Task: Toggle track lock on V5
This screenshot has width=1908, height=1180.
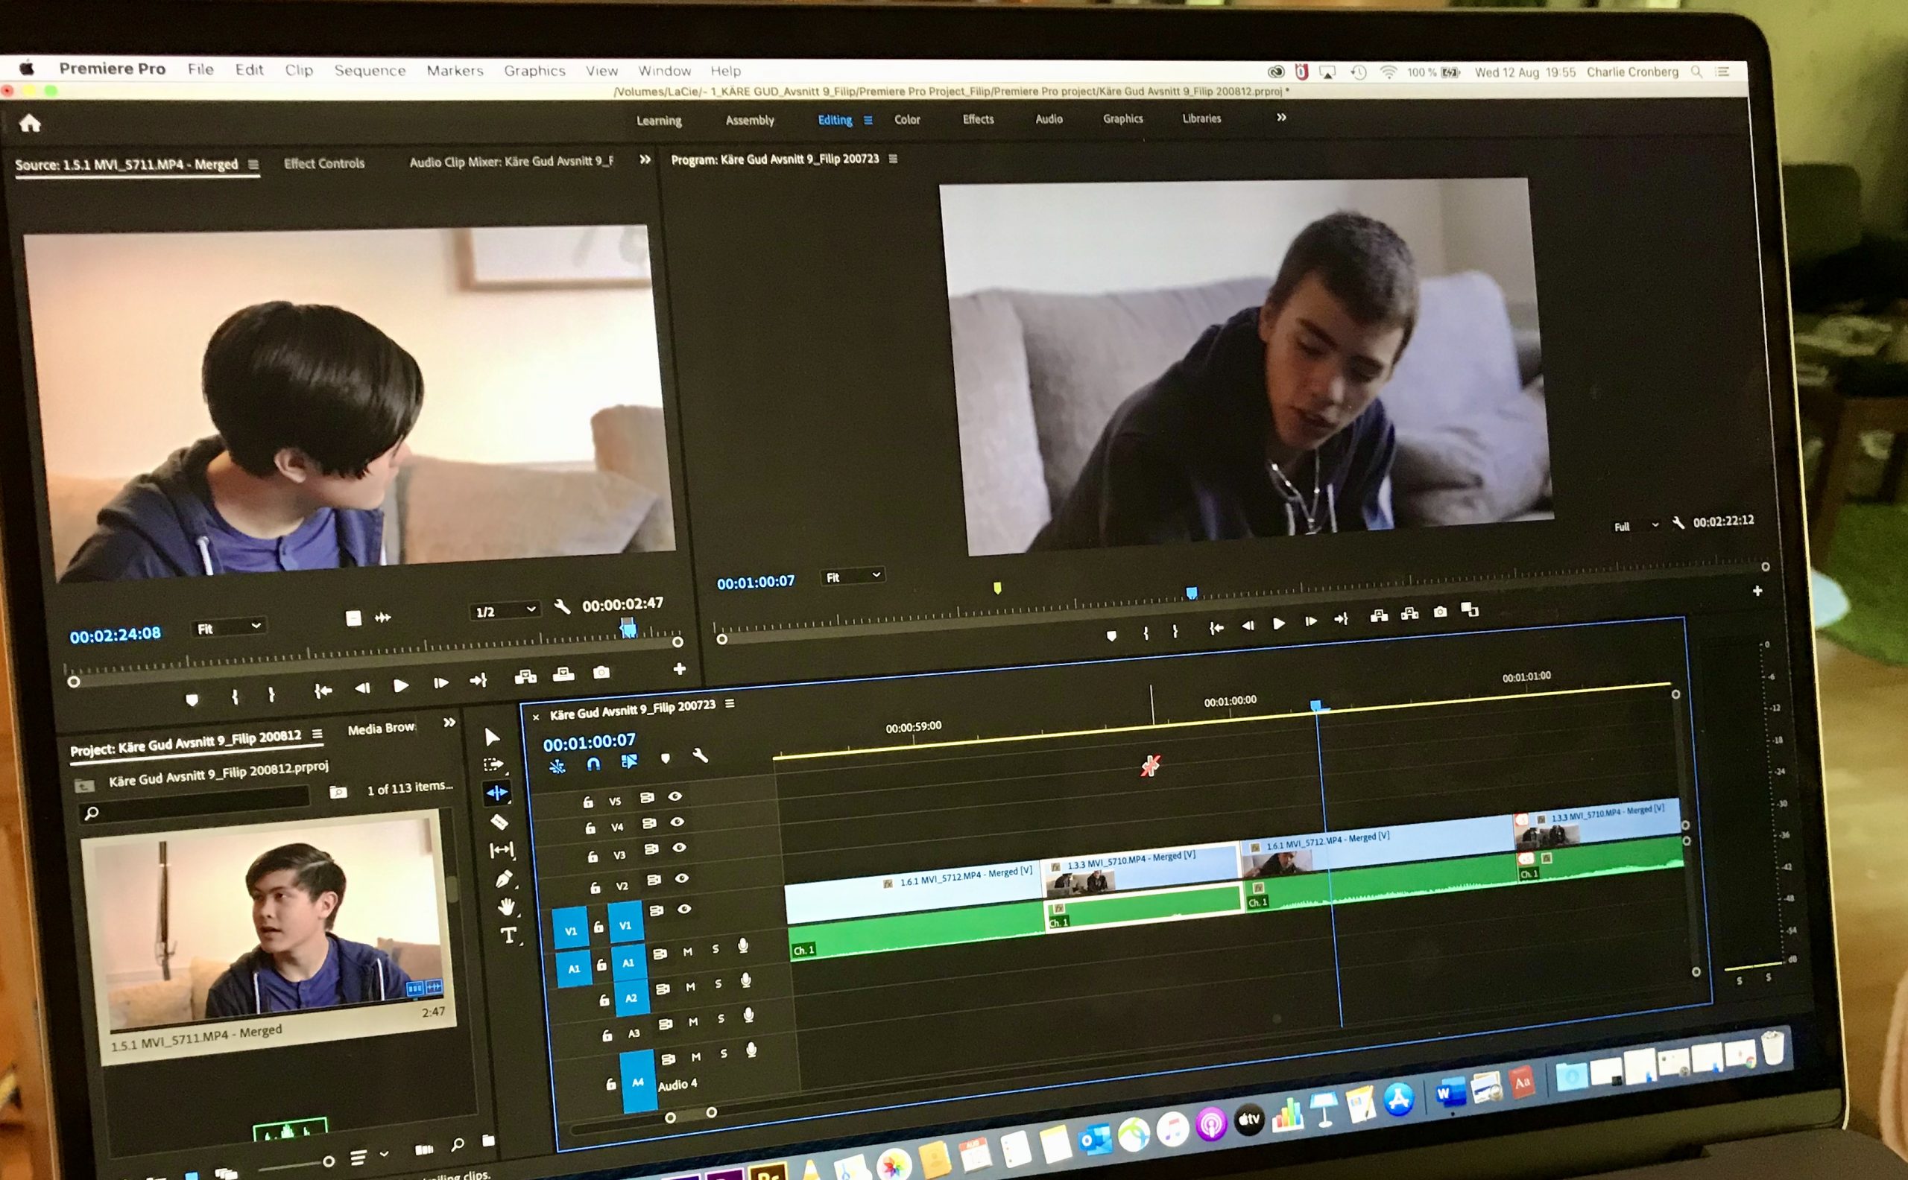Action: [x=588, y=802]
